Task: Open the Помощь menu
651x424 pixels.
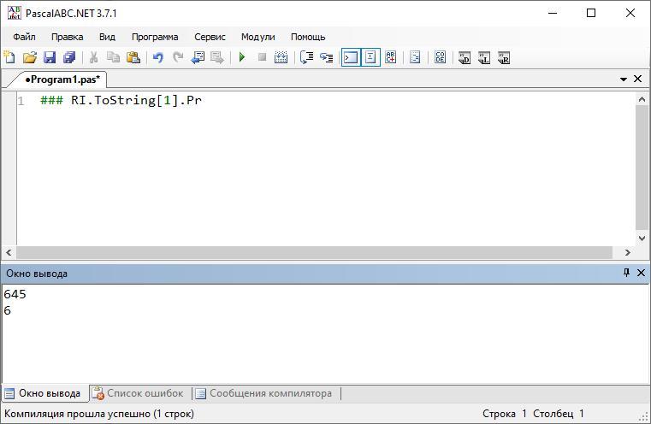Action: click(x=308, y=37)
